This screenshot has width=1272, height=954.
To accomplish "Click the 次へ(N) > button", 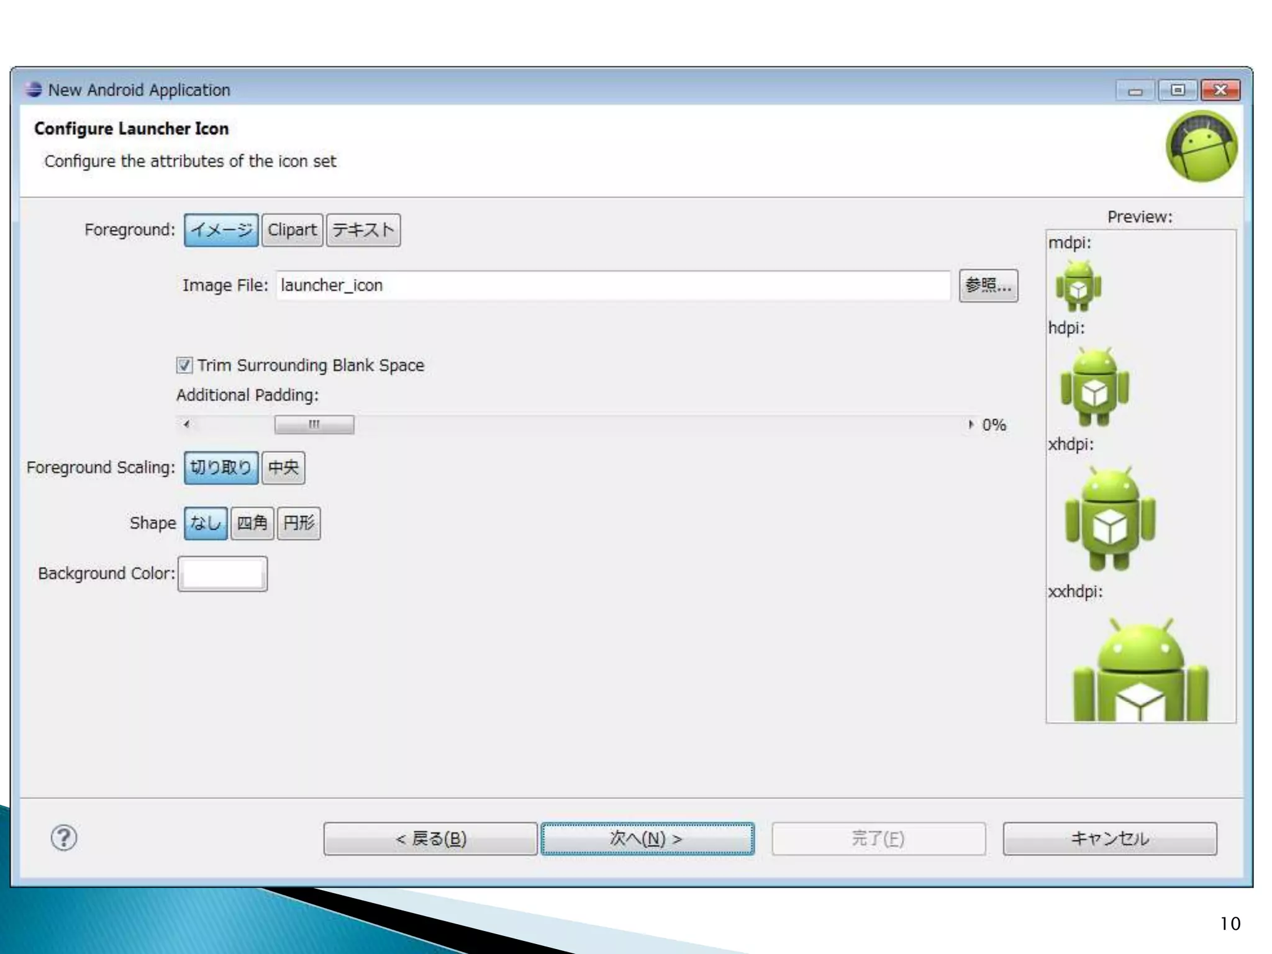I will point(647,839).
